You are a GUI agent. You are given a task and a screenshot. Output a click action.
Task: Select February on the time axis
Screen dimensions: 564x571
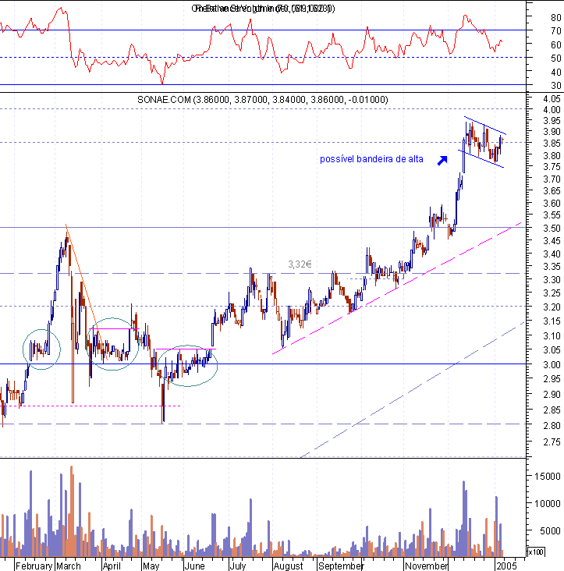[x=34, y=565]
